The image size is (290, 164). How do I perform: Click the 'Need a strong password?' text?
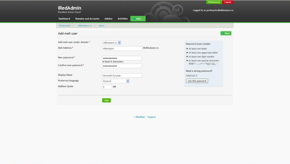click(x=199, y=71)
